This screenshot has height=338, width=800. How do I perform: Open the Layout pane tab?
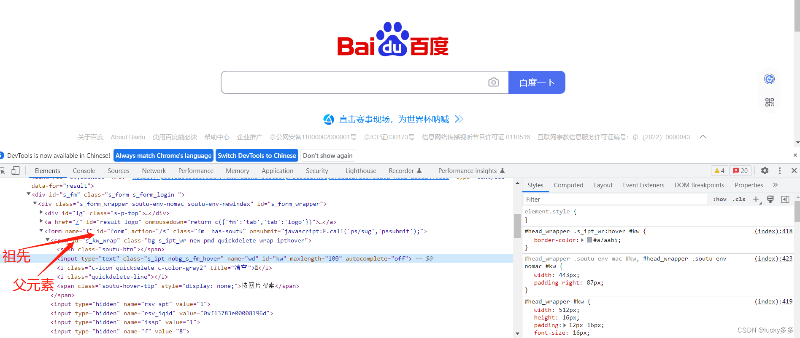pos(603,185)
